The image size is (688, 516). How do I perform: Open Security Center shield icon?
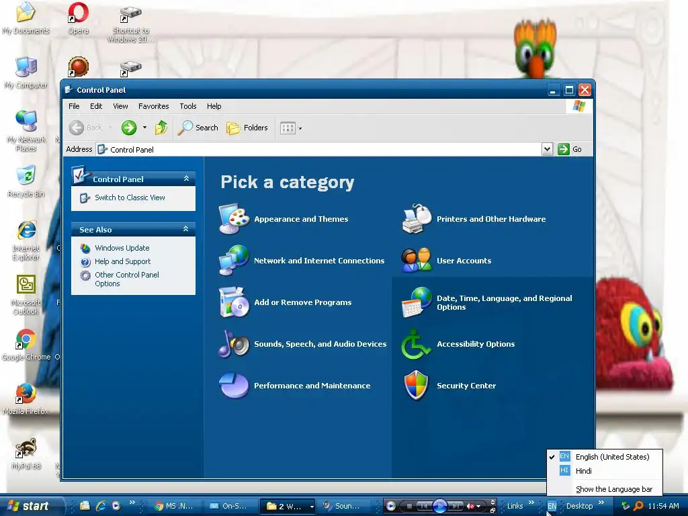[416, 386]
